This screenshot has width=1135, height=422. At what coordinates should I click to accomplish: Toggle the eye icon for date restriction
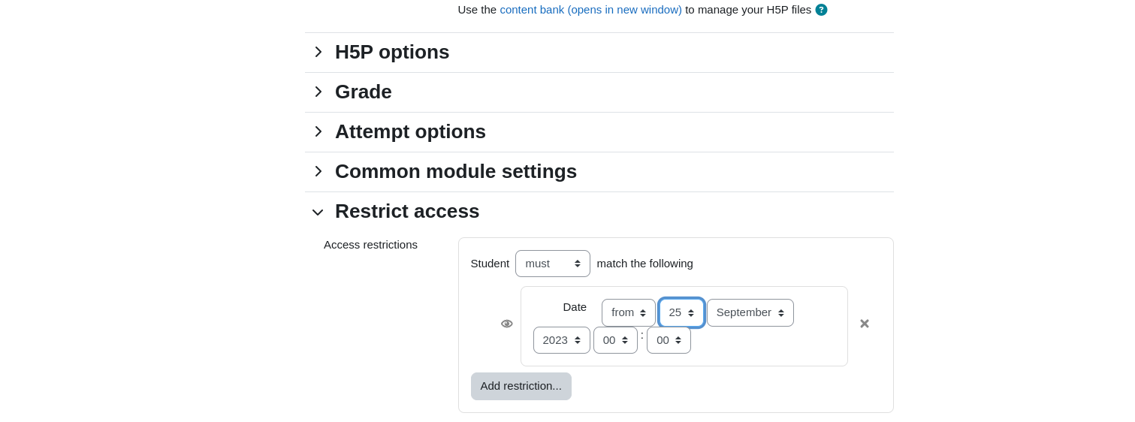507,324
